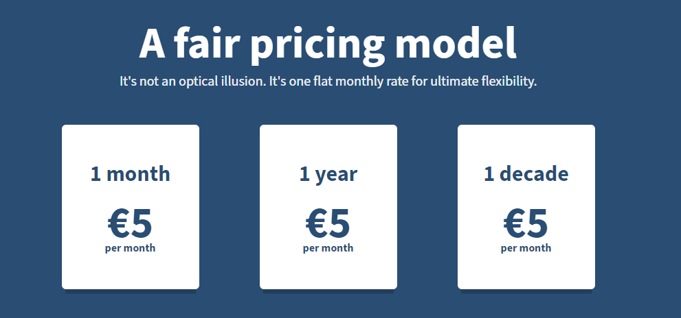Image resolution: width=681 pixels, height=318 pixels.
Task: Click "per month" under the 1 month price
Action: [x=131, y=248]
